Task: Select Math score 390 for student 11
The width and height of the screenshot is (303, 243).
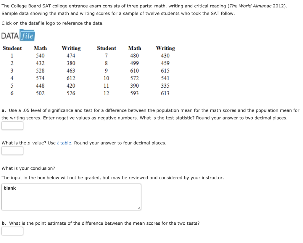Action: 135,86
